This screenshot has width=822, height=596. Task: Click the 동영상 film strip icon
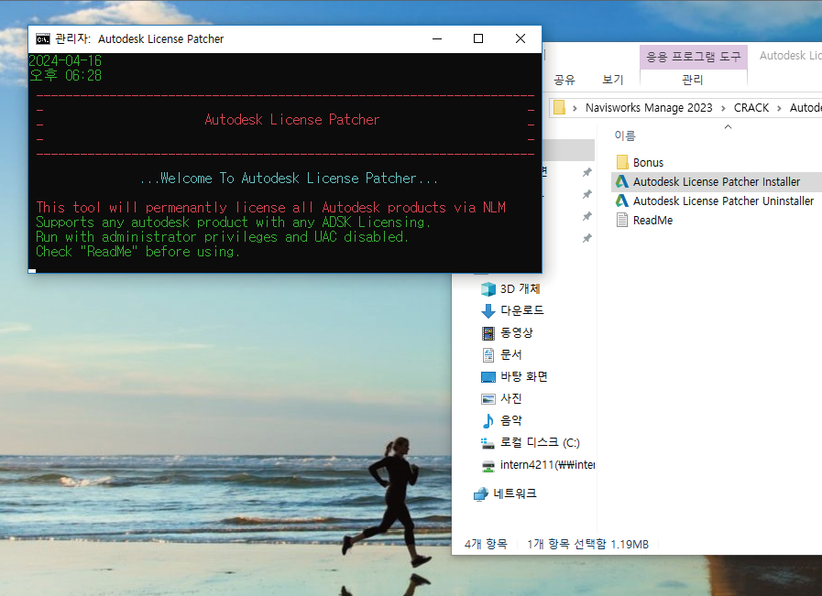point(488,333)
